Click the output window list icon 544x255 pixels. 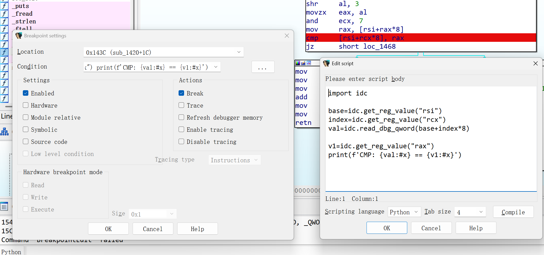(4, 206)
